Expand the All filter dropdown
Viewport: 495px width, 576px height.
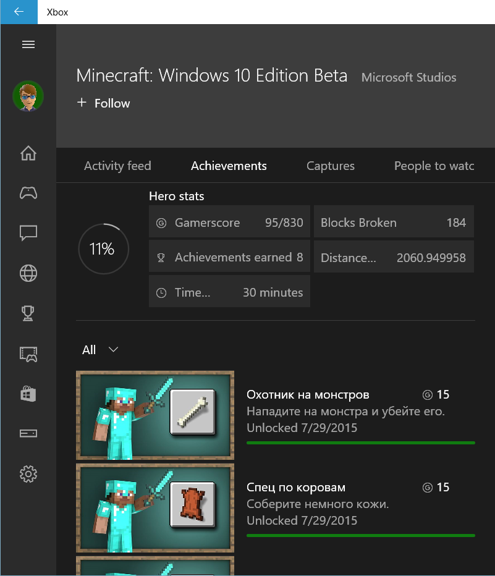coord(100,350)
